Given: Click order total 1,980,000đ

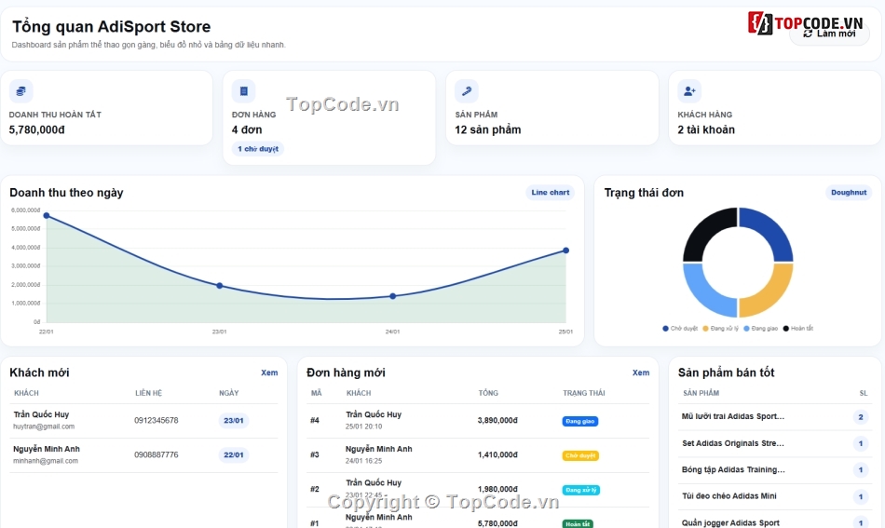Looking at the screenshot, I should click(497, 489).
